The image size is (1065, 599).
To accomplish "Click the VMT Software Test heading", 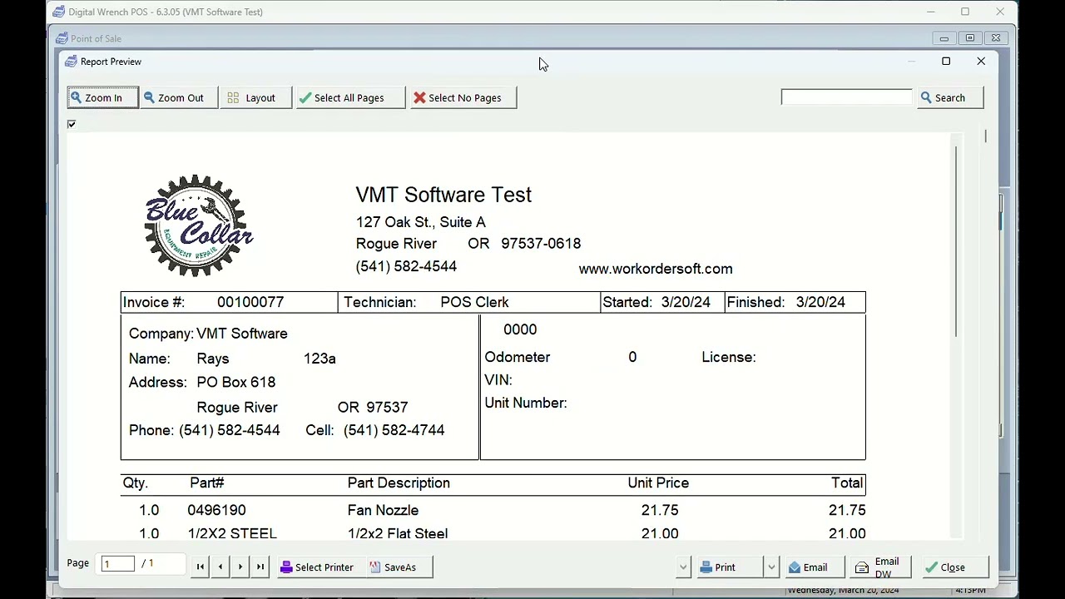I will [x=443, y=195].
